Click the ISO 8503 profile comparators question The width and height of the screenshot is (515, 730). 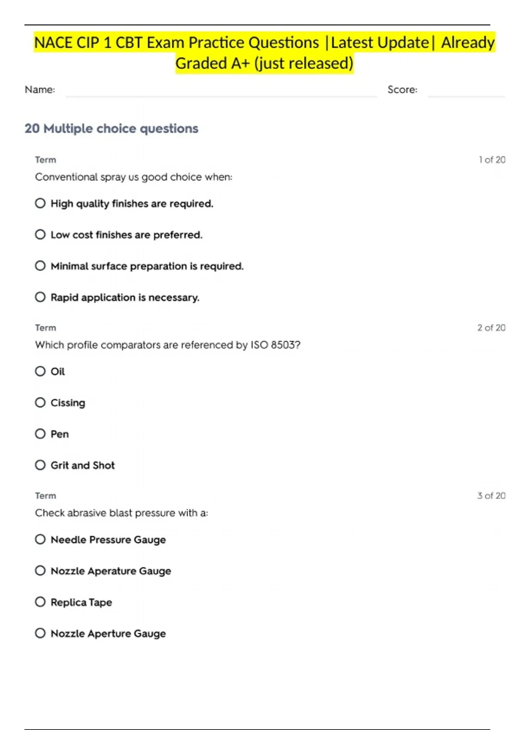pos(167,345)
